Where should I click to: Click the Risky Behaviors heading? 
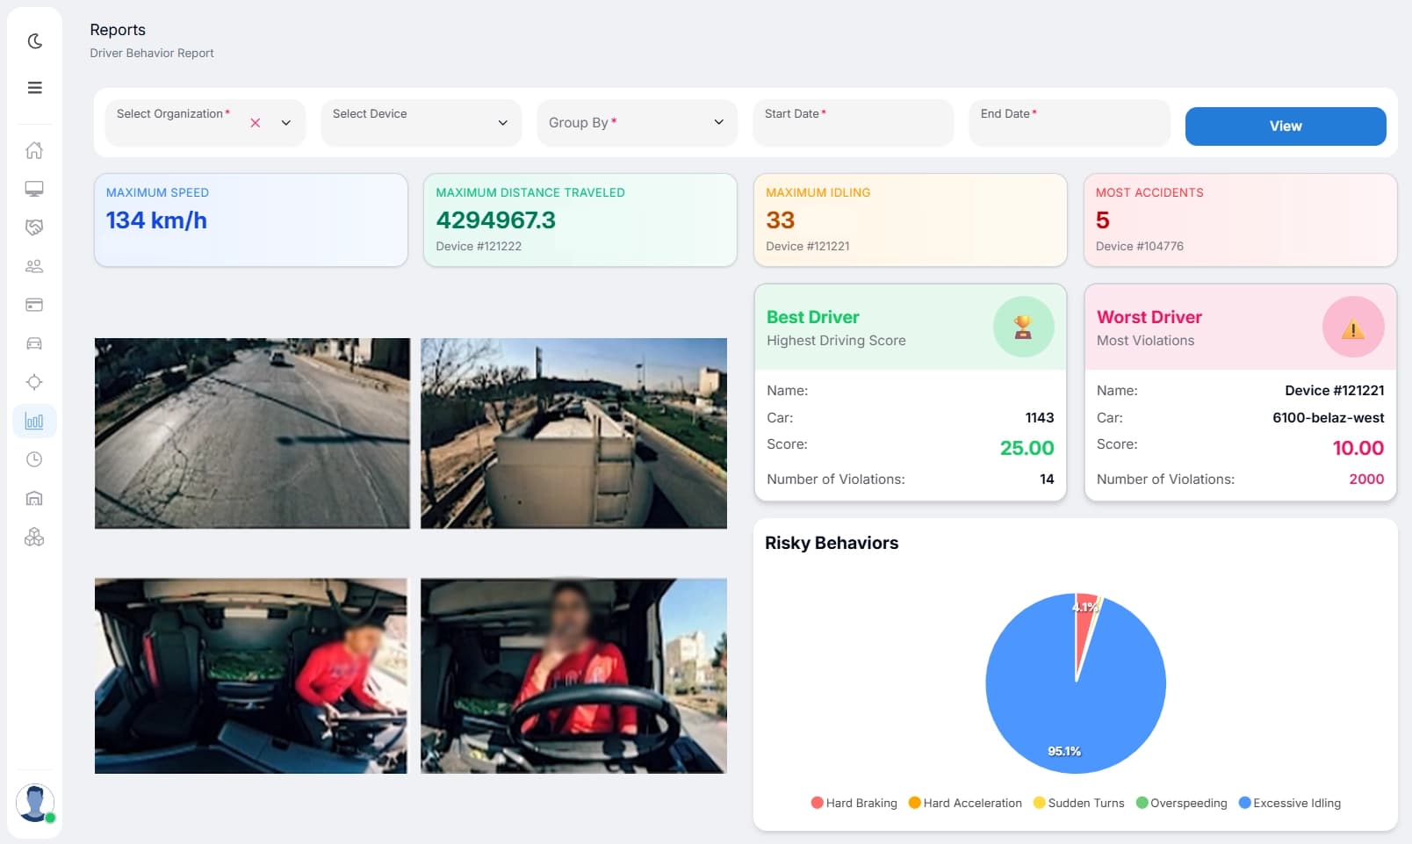(832, 544)
